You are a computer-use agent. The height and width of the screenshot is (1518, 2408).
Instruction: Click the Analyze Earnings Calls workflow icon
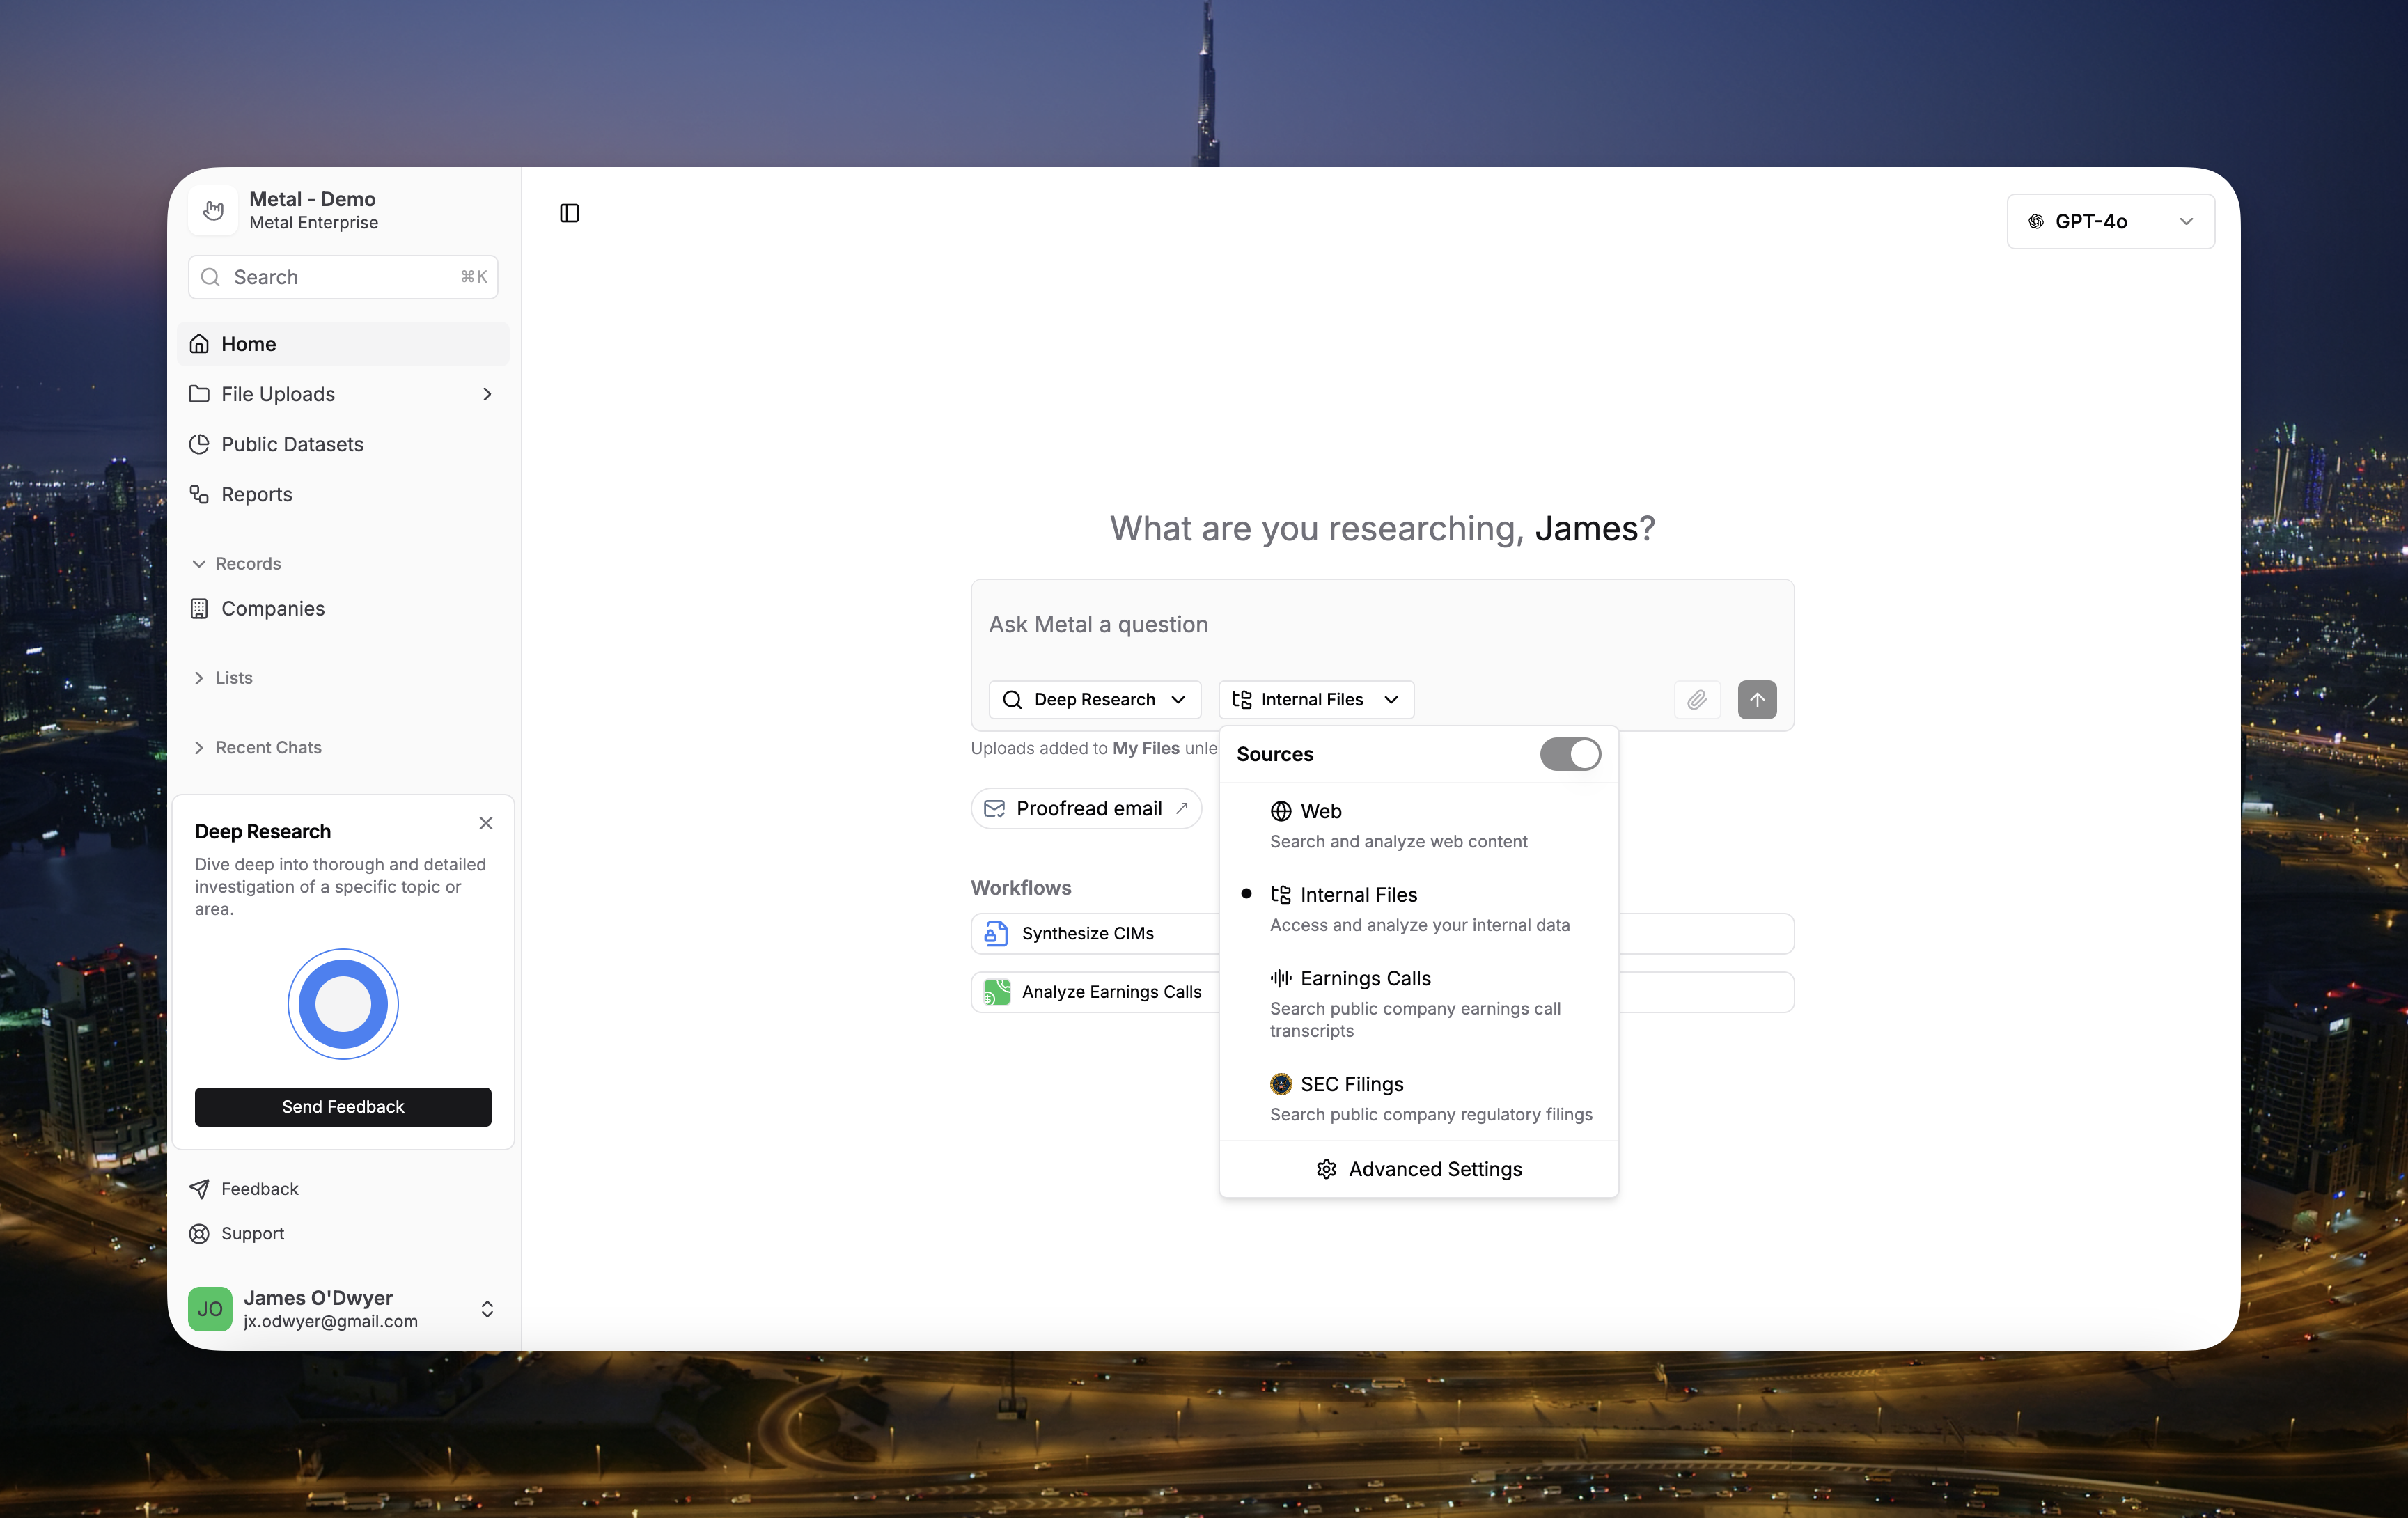[x=996, y=991]
